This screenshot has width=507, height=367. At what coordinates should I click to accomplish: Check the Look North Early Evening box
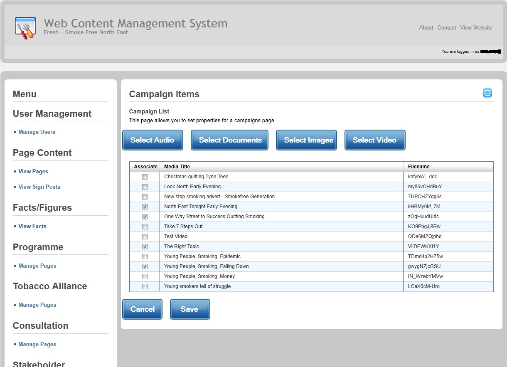145,187
